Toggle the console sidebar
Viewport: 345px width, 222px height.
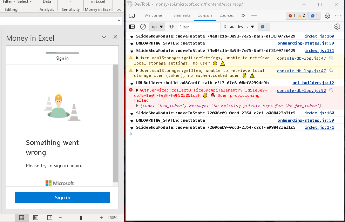(132, 27)
